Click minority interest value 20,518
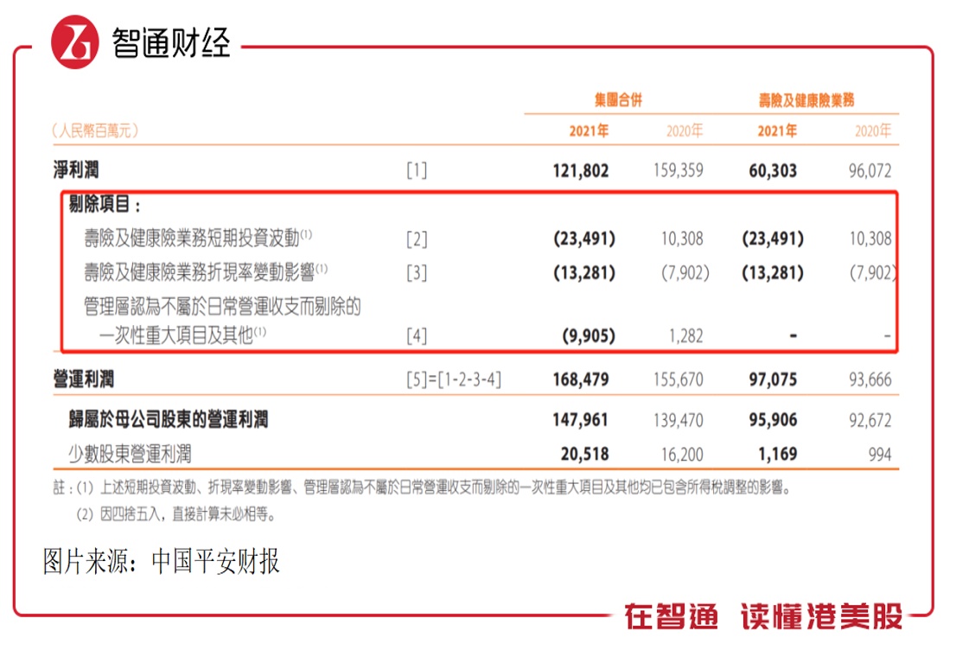 pyautogui.click(x=584, y=455)
